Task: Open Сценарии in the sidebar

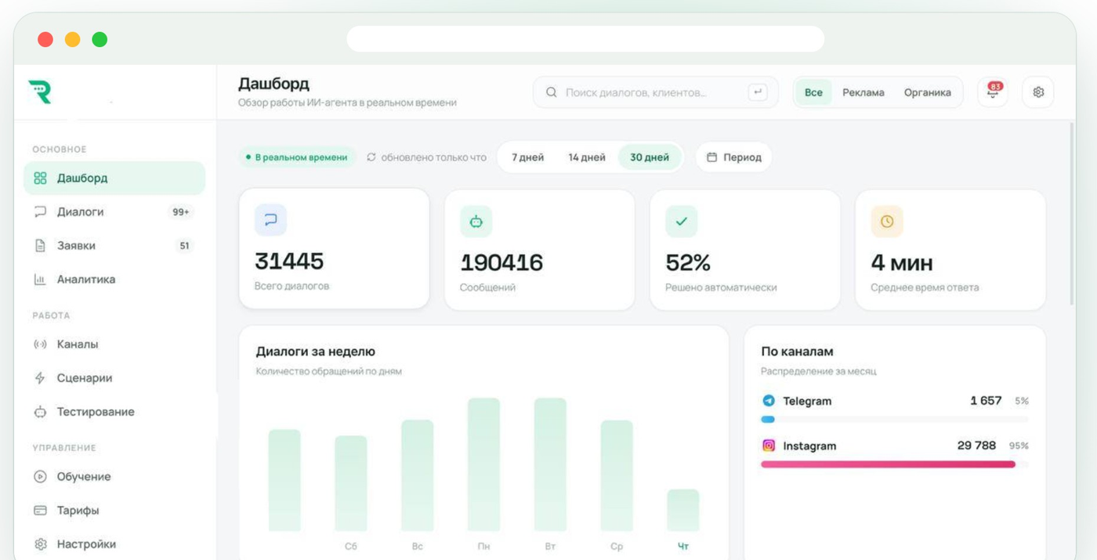Action: click(x=114, y=378)
